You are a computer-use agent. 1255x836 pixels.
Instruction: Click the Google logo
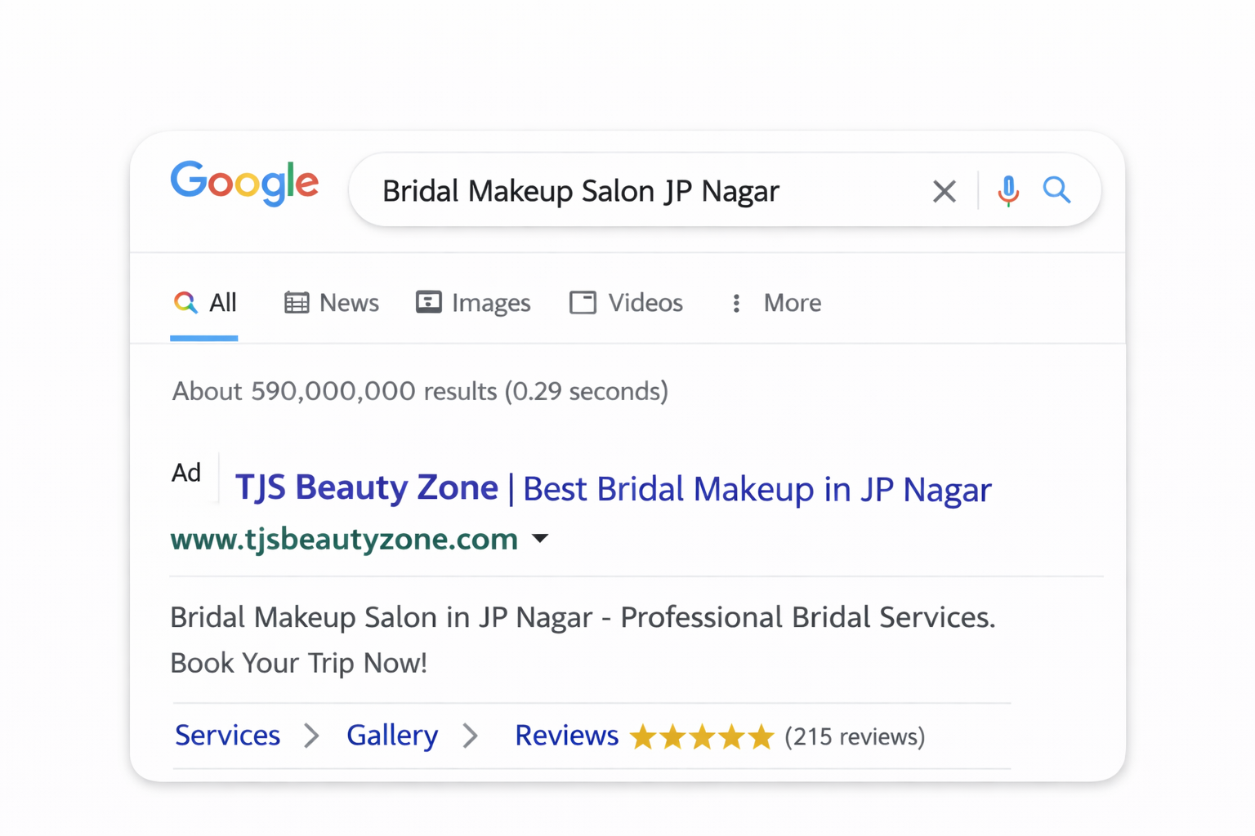pyautogui.click(x=244, y=183)
